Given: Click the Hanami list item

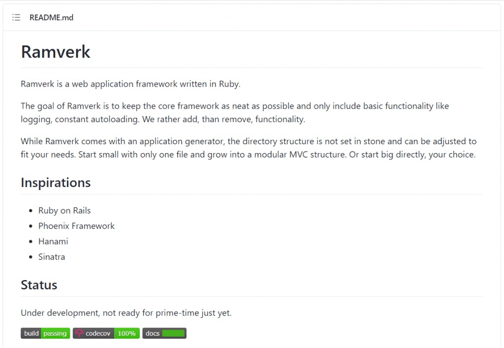Looking at the screenshot, I should (x=53, y=241).
